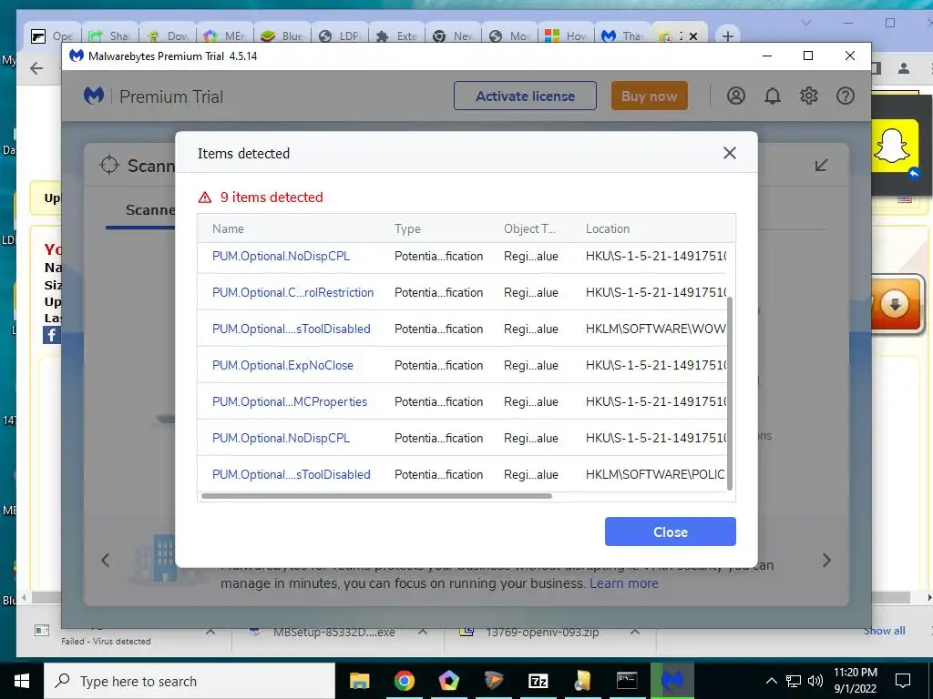
Task: Click the taskbar search box
Action: pos(190,681)
